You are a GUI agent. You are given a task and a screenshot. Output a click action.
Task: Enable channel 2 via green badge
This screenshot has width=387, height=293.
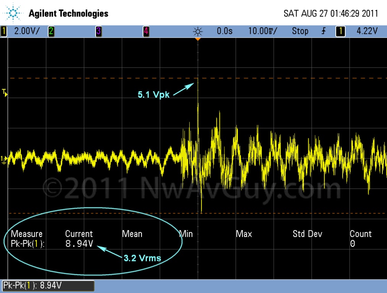(x=51, y=31)
